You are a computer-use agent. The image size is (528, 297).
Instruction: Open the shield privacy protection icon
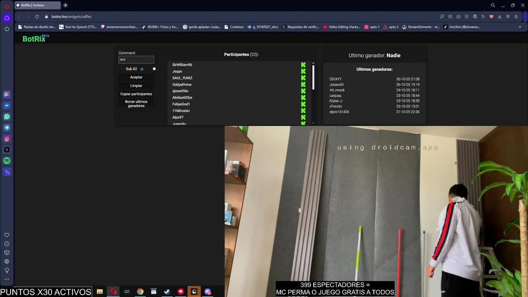467,16
